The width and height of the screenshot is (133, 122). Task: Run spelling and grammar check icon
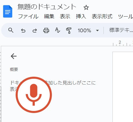57,30
